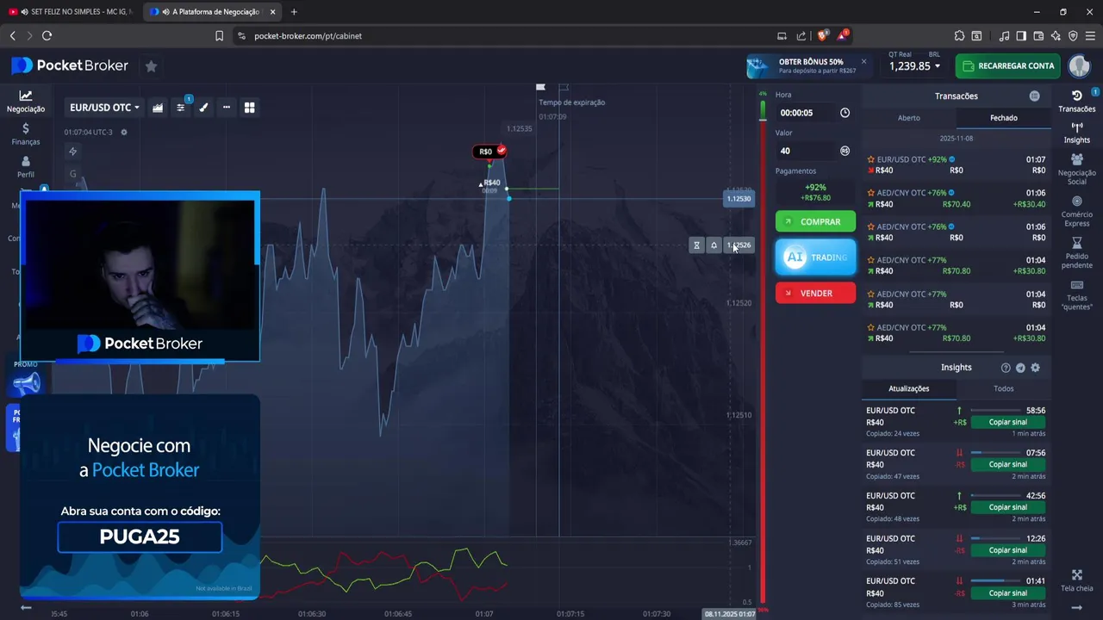The image size is (1103, 620).
Task: Open Insights help question icon
Action: pos(1006,368)
